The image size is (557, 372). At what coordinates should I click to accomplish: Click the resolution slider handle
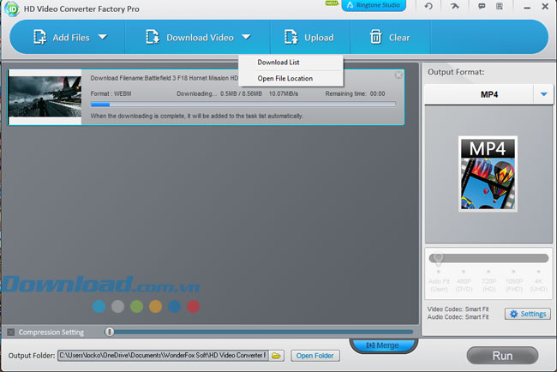(x=439, y=259)
